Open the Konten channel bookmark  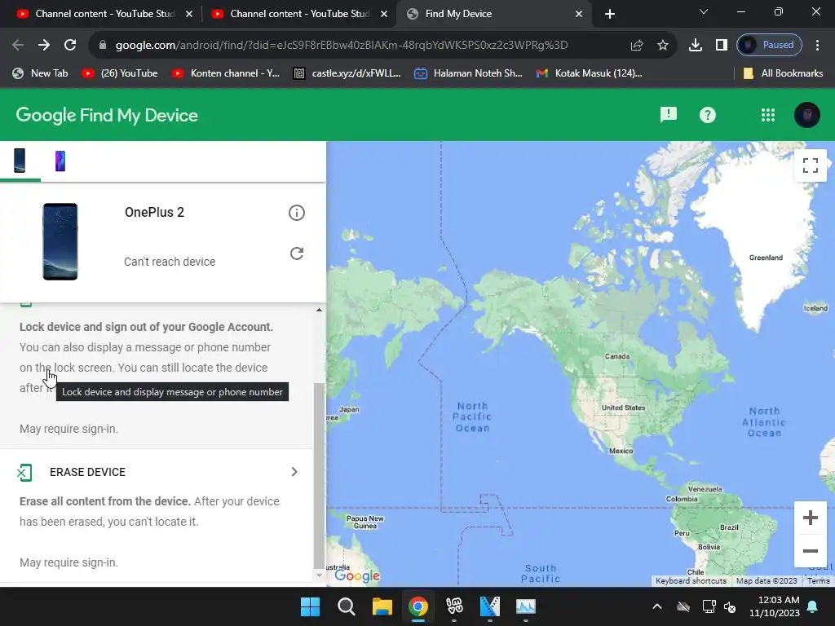tap(226, 73)
